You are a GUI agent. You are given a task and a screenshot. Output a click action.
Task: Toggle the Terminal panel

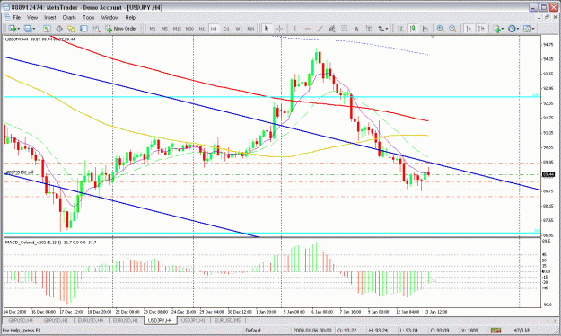tap(83, 29)
